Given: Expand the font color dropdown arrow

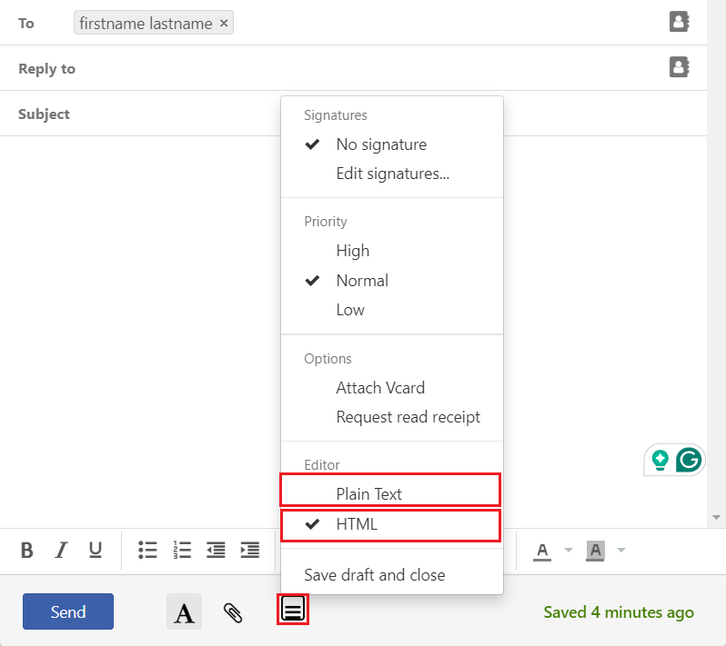Looking at the screenshot, I should 569,550.
